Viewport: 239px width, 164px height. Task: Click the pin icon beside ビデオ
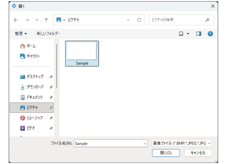click(51, 128)
